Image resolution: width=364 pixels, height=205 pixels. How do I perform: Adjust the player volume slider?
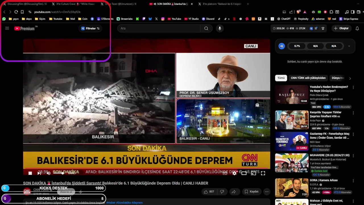58,173
